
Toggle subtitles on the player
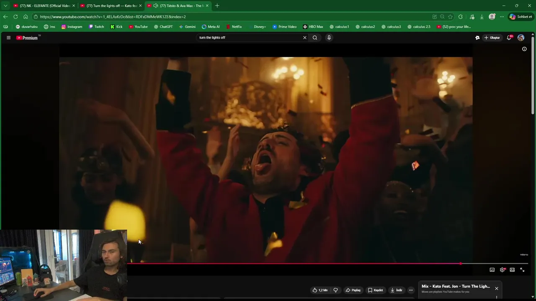(x=492, y=270)
